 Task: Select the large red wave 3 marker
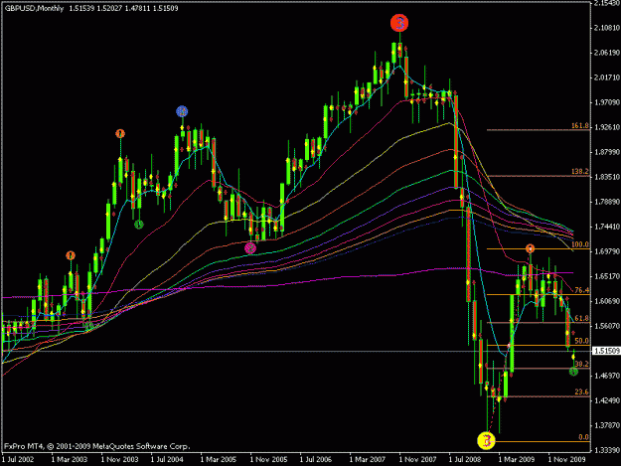tap(399, 23)
